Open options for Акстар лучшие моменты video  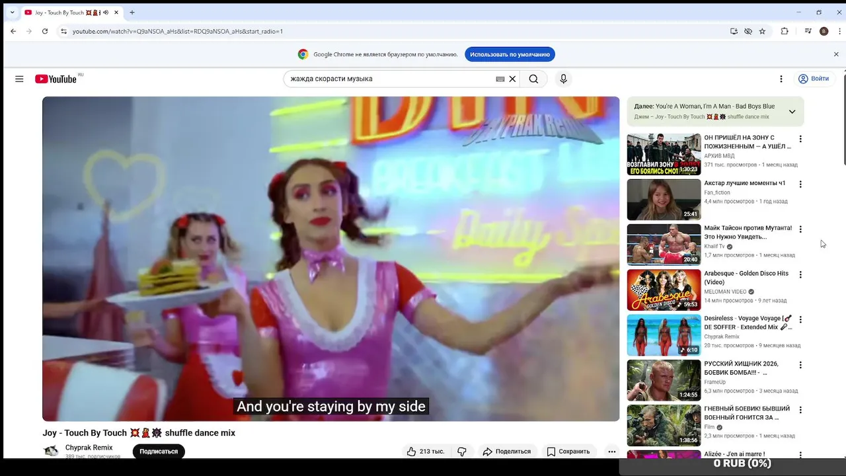click(800, 184)
